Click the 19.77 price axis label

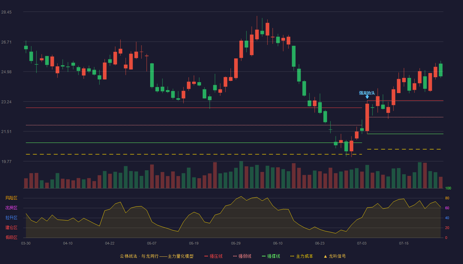[x=6, y=162]
